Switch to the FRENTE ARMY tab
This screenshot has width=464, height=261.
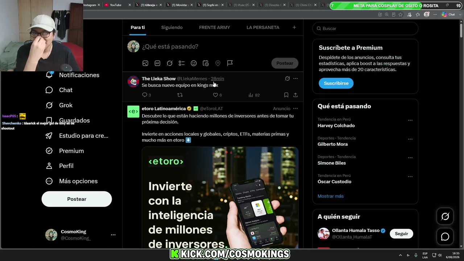tap(215, 28)
